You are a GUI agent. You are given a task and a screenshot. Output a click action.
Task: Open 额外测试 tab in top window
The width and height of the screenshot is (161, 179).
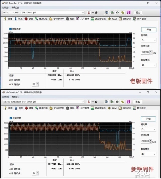point(140,19)
